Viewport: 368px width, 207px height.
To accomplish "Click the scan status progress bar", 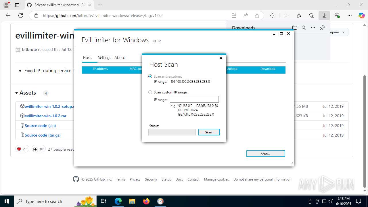I will tap(172, 132).
